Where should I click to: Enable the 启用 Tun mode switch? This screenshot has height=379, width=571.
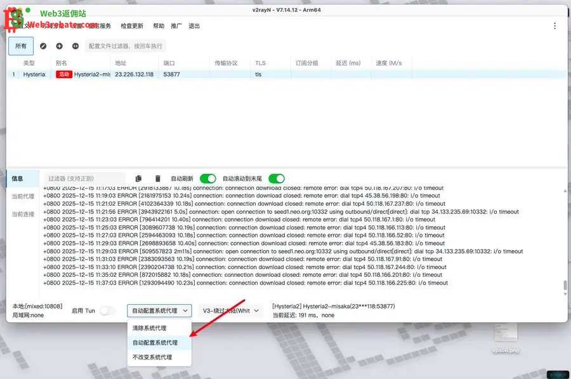(x=108, y=310)
